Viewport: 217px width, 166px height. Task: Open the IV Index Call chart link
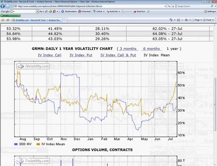[x=50, y=55]
